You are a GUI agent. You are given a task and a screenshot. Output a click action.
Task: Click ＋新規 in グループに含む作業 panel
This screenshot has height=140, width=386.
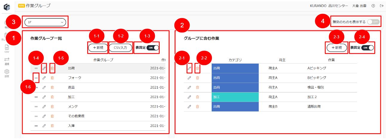click(x=337, y=48)
